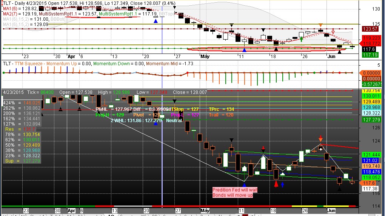
Task: Click the Close = 128.007 readout in bottom pane
Action: tap(190, 92)
